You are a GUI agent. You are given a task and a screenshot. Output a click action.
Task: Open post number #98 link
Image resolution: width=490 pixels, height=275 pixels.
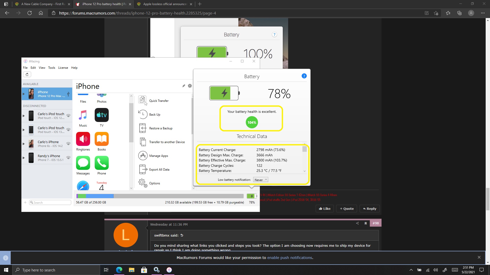tap(375, 223)
